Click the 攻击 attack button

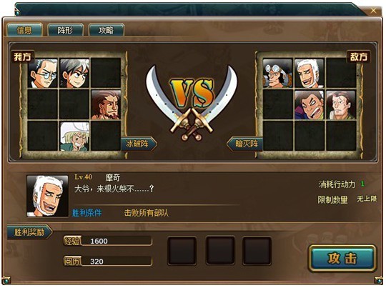click(x=342, y=259)
